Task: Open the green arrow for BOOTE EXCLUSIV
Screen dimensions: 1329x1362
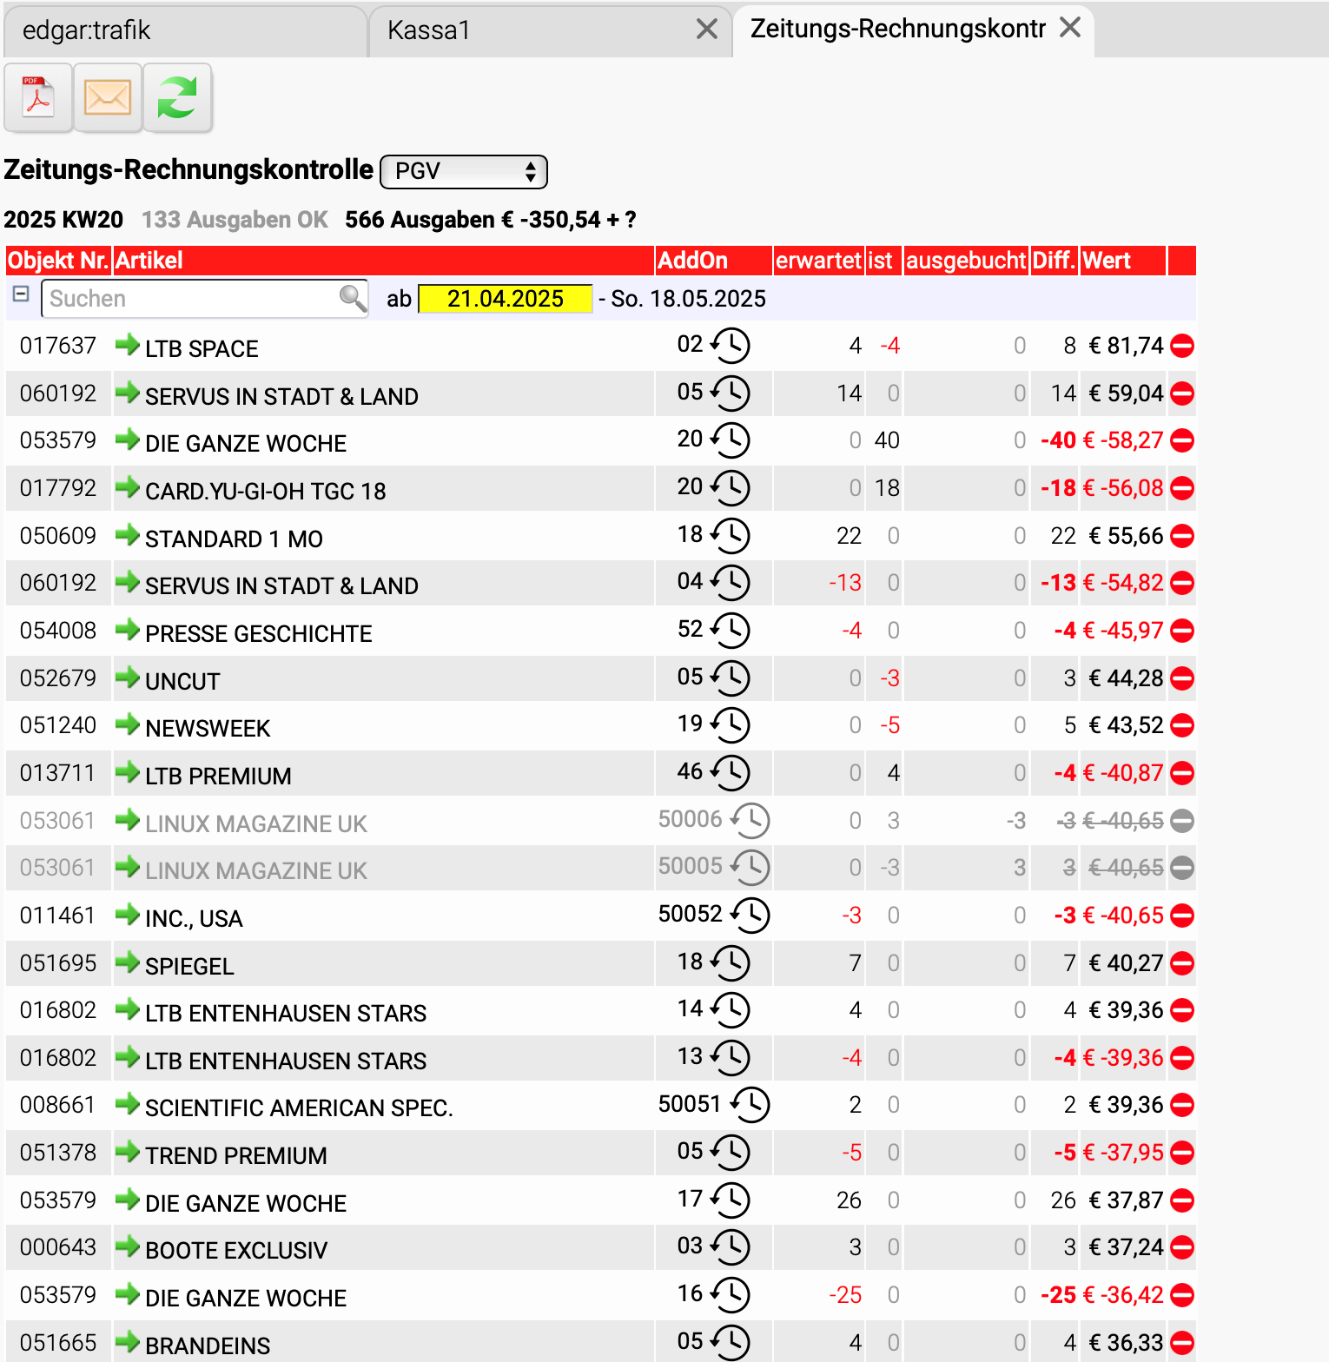Action: 128,1246
